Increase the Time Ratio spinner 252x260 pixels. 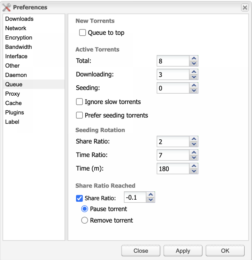pos(194,153)
